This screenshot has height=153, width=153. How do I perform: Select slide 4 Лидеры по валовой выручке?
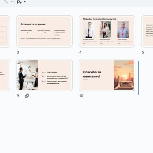pyautogui.click(x=107, y=31)
